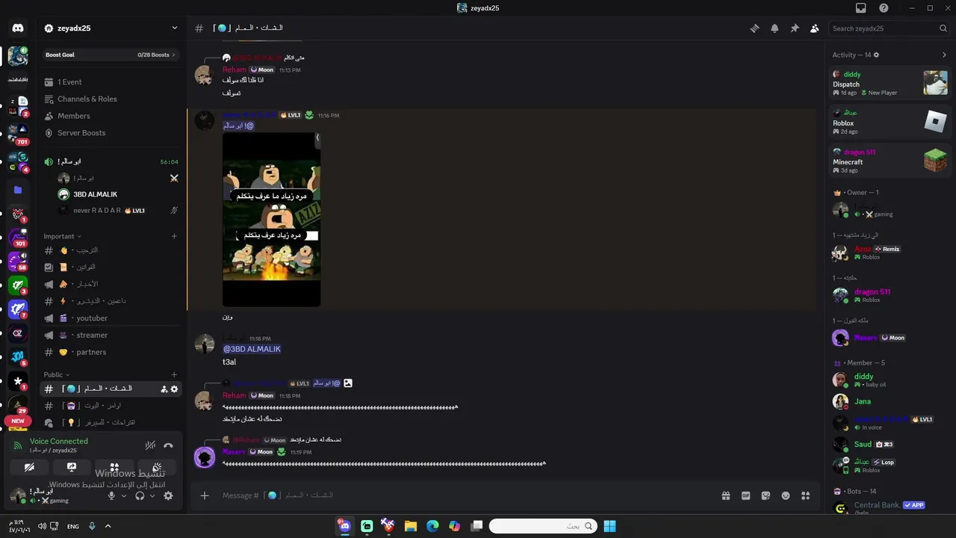Image resolution: width=956 pixels, height=538 pixels.
Task: Send a gift icon in message bar
Action: point(725,495)
